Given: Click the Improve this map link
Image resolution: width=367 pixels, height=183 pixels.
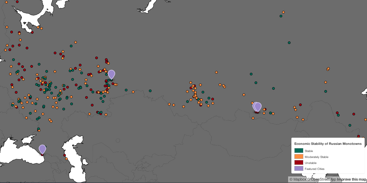Looking at the screenshot, I should 352,179.
